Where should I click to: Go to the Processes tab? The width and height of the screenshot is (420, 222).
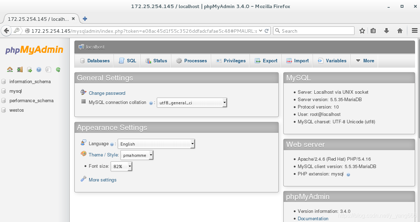191,61
